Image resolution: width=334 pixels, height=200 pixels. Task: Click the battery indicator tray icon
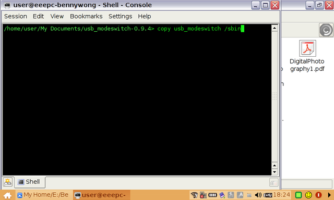(212, 195)
